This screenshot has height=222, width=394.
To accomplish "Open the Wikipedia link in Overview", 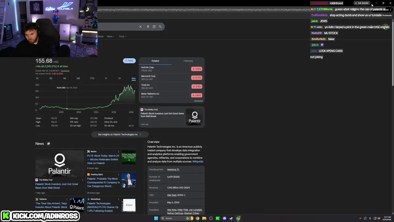I will [198, 162].
